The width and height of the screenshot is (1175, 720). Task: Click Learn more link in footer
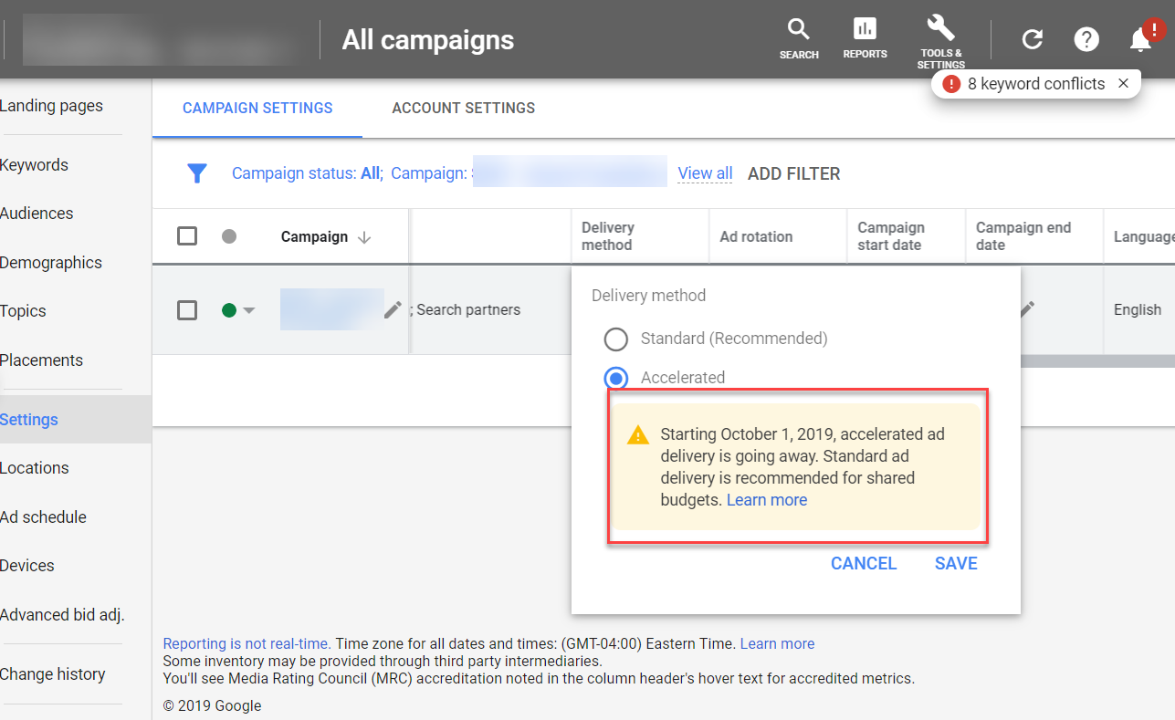777,644
